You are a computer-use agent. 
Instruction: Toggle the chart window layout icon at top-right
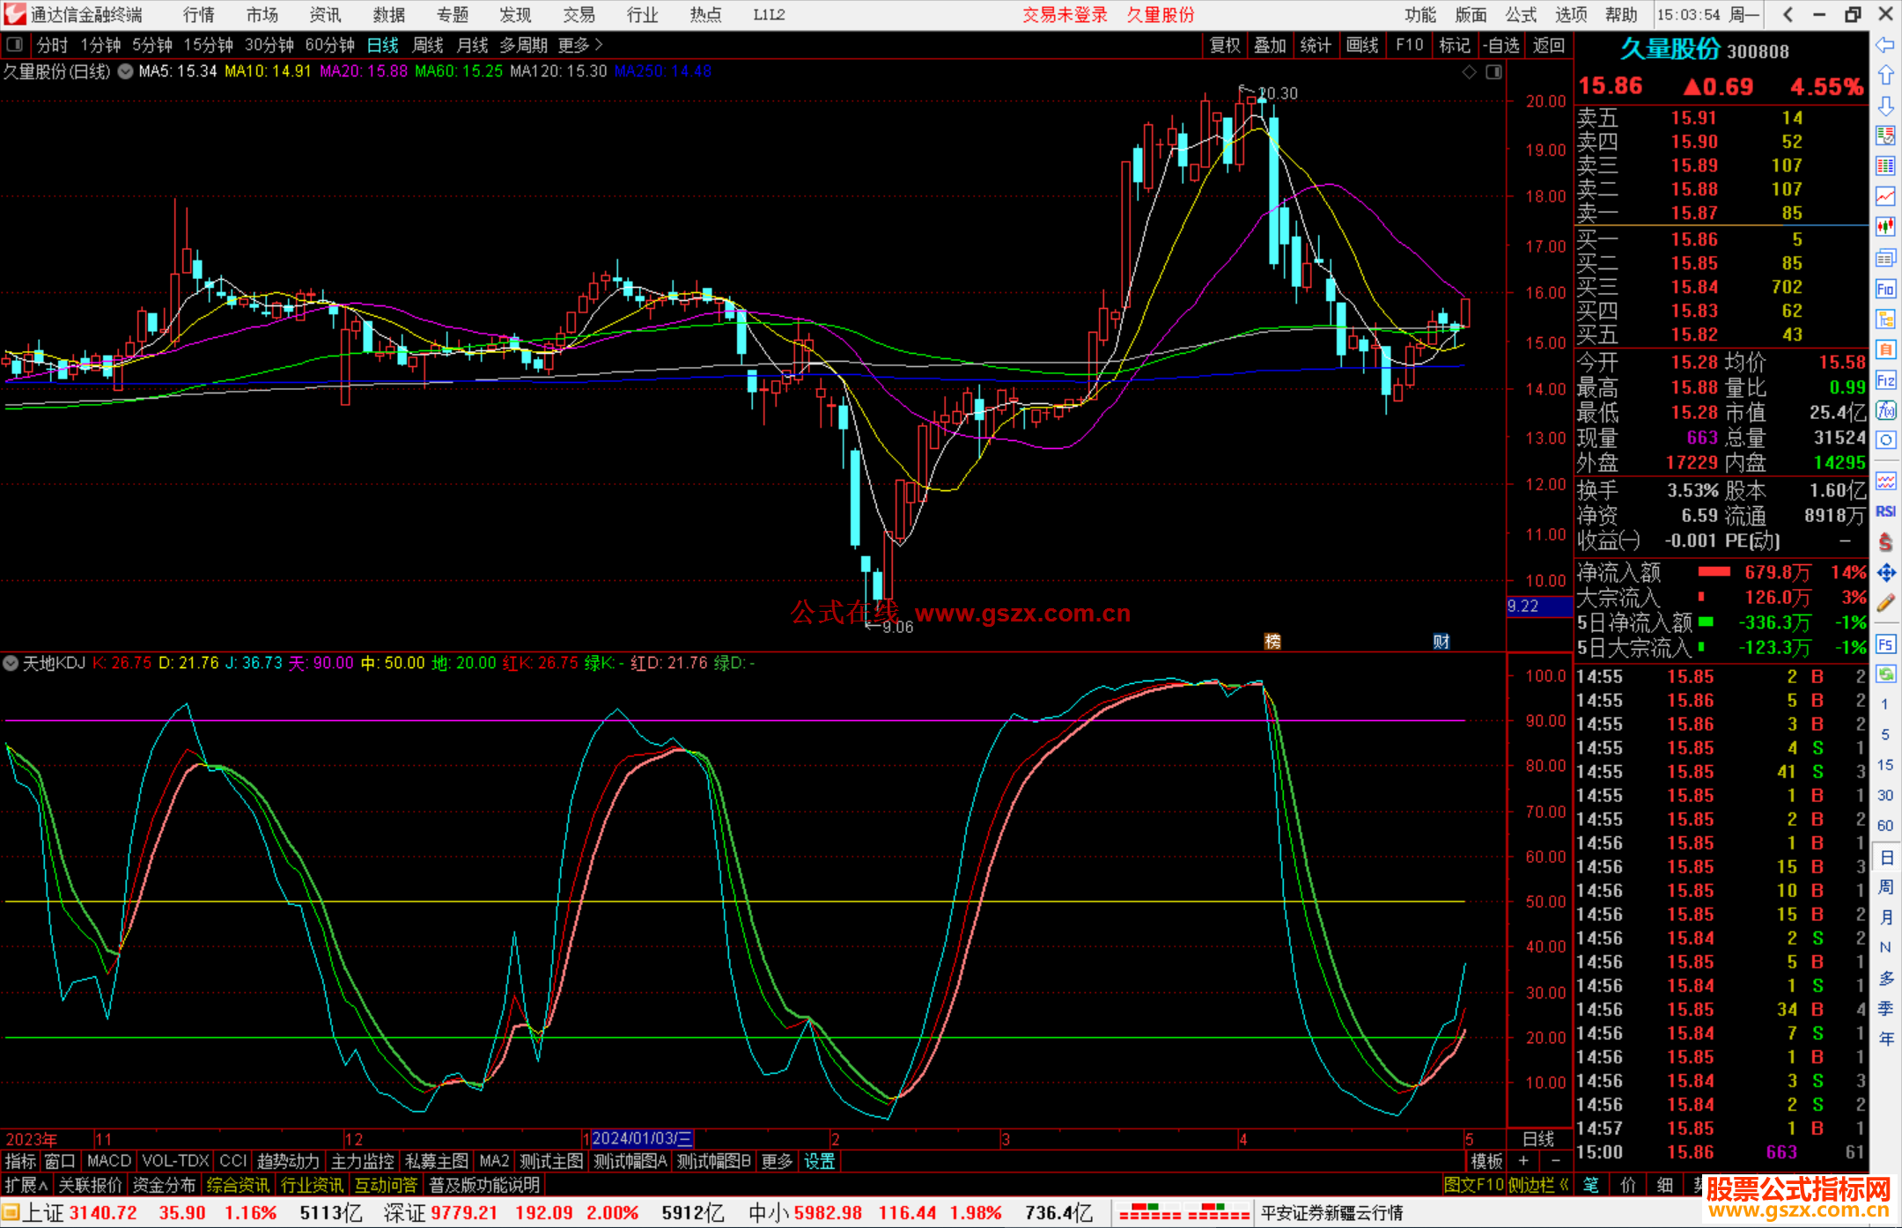(x=1494, y=72)
